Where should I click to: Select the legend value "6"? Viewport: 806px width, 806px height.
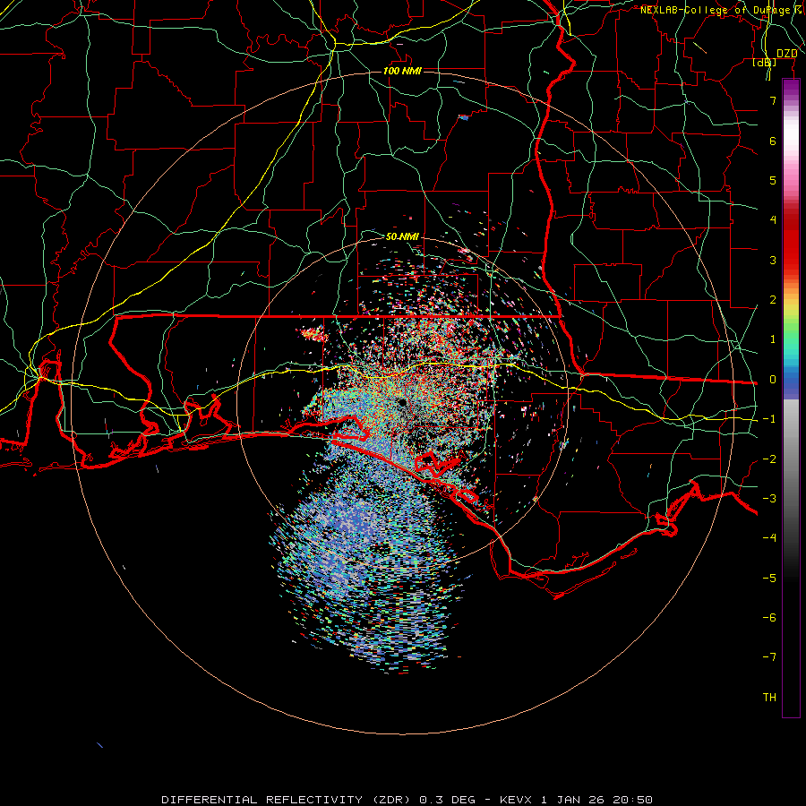[x=773, y=141]
